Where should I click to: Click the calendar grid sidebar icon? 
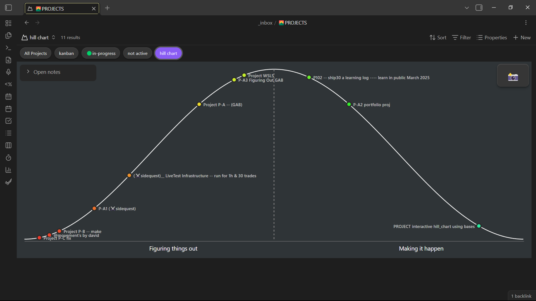click(8, 97)
